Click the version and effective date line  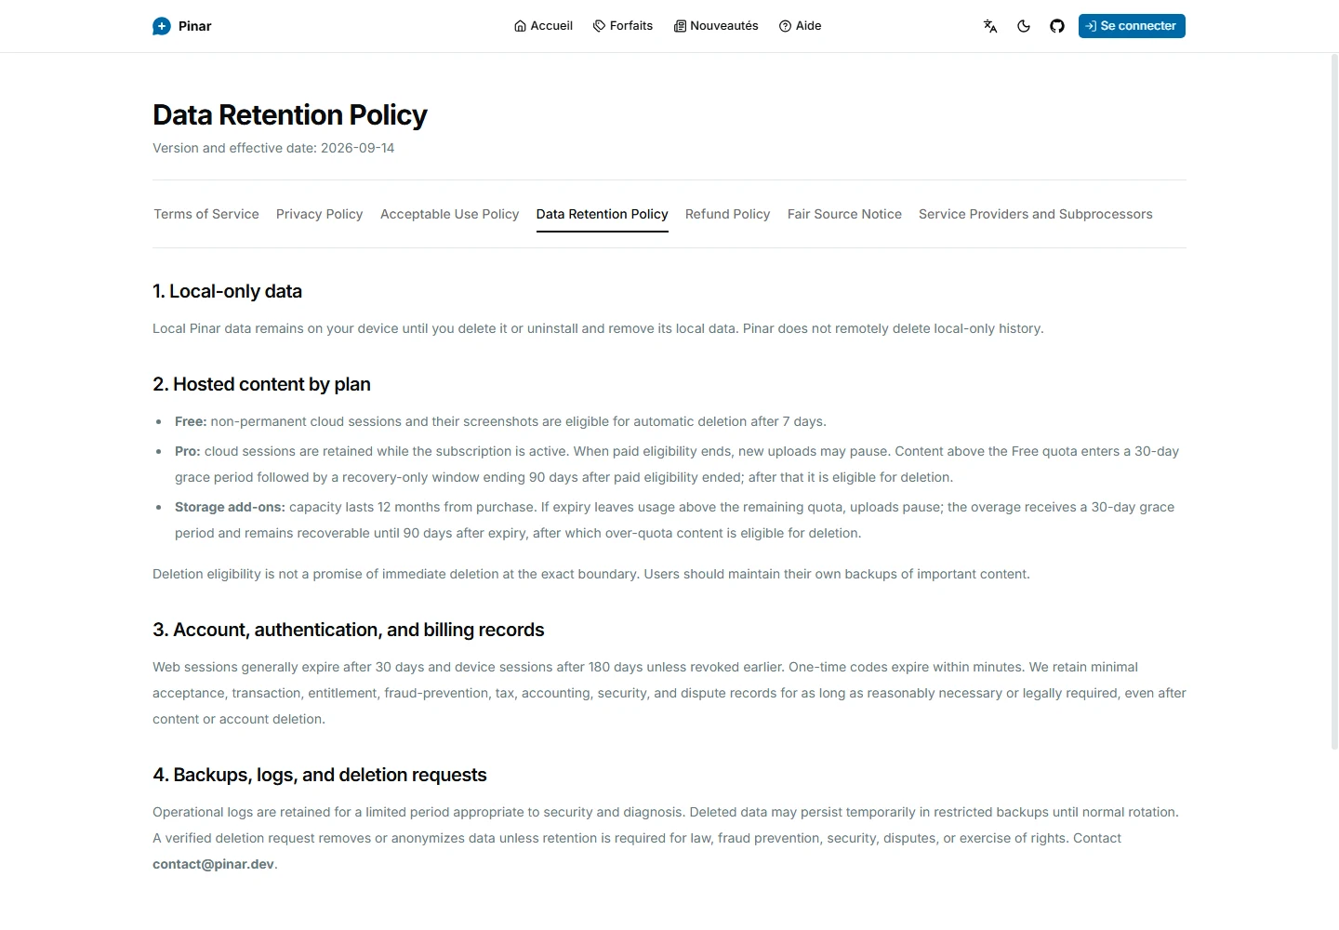point(273,148)
